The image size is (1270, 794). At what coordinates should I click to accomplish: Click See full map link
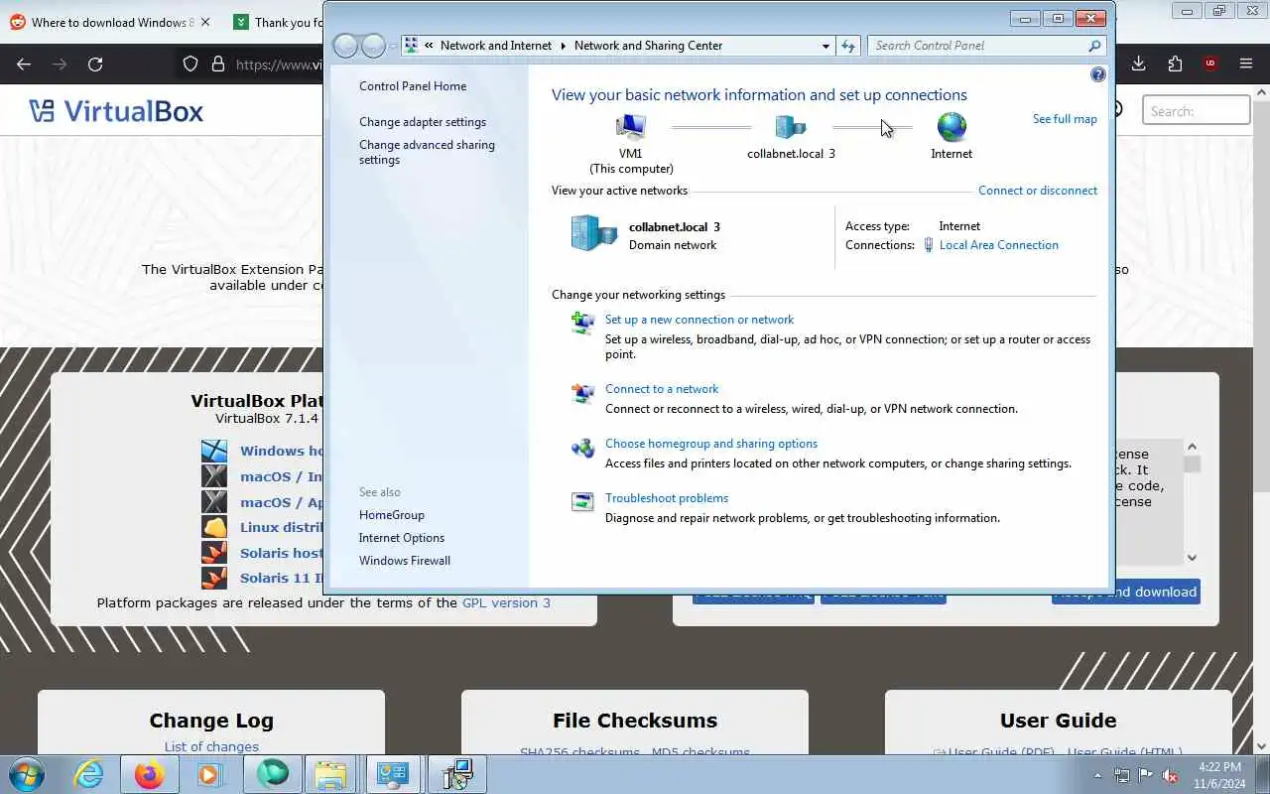(x=1065, y=119)
